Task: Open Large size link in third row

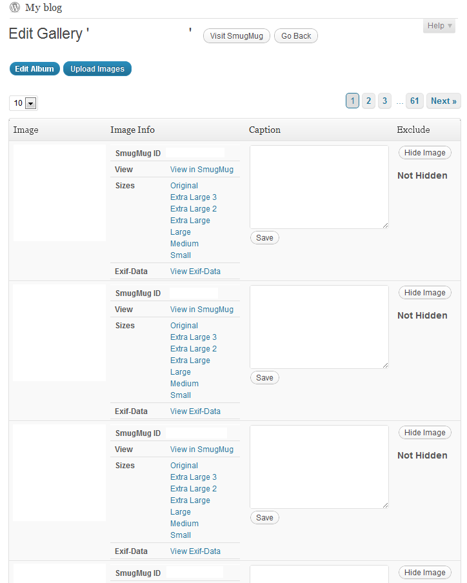Action: (x=181, y=512)
